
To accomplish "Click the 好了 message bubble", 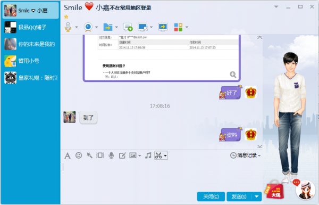I will click(231, 93).
